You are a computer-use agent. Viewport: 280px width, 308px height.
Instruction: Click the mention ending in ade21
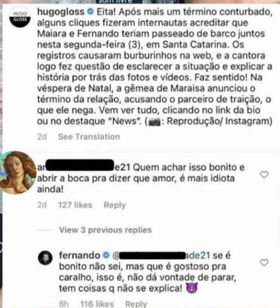(x=161, y=255)
